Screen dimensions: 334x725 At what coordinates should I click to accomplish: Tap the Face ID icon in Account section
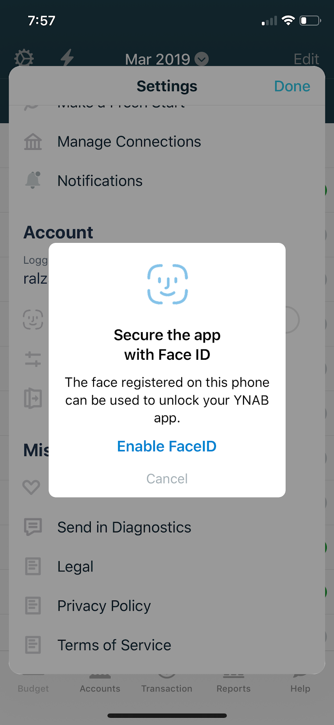pyautogui.click(x=33, y=319)
